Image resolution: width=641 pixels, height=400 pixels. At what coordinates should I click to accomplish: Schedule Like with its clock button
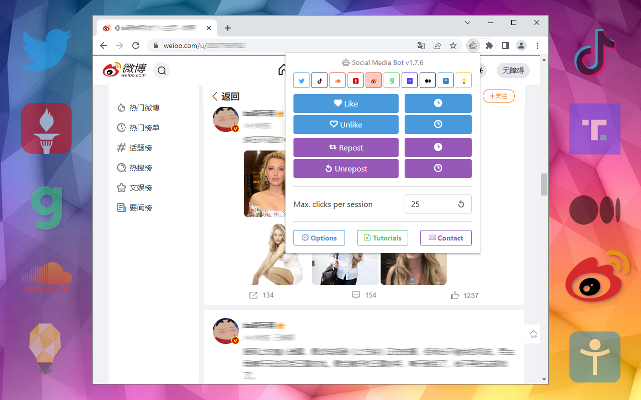[x=438, y=103]
